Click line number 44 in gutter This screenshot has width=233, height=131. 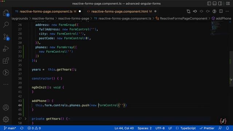point(20,105)
